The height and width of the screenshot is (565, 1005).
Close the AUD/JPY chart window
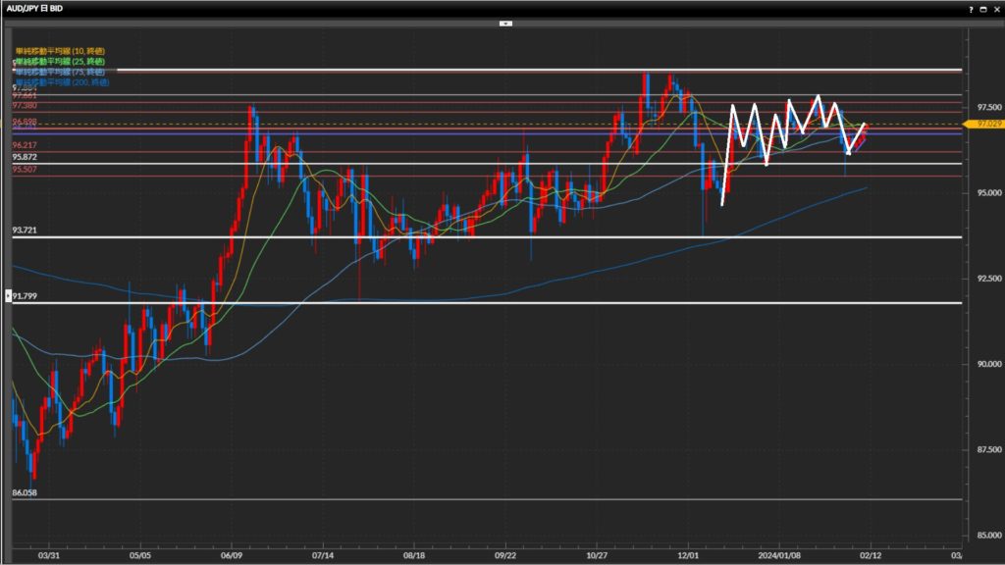995,8
